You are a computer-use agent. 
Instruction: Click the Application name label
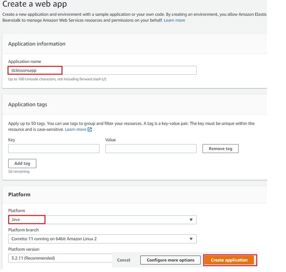point(25,62)
